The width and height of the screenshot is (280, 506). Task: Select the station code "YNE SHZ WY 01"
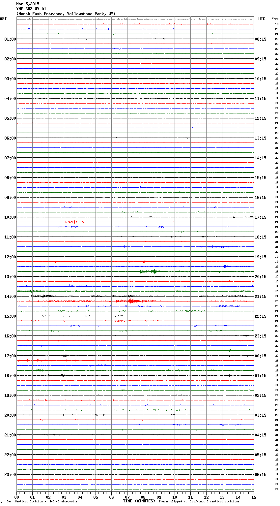click(x=31, y=9)
